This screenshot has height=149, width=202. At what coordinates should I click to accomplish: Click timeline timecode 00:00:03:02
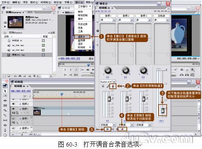tap(21, 91)
